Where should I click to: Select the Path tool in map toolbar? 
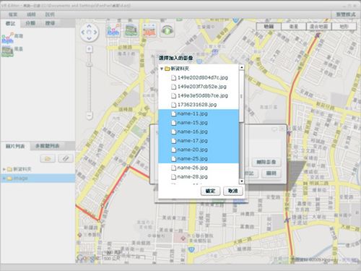point(113,30)
